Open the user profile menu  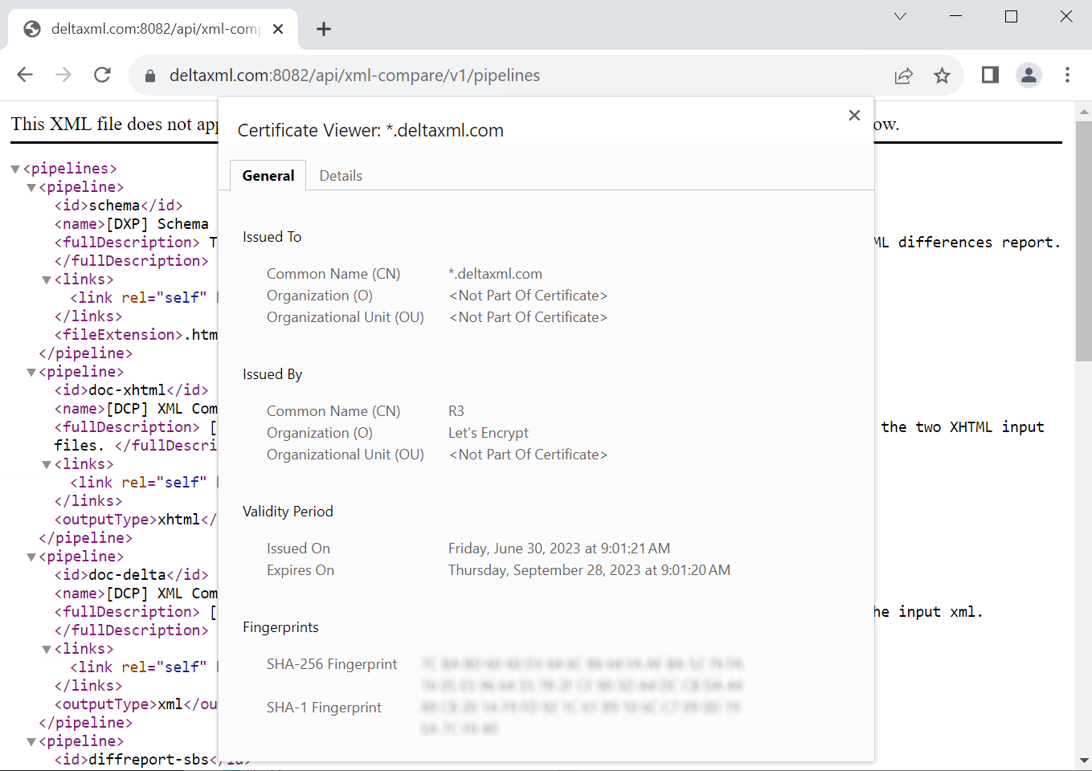[1029, 75]
